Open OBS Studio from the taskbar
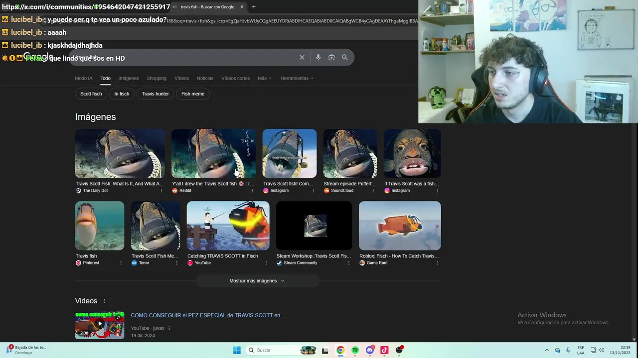The image size is (638, 358). point(399,350)
